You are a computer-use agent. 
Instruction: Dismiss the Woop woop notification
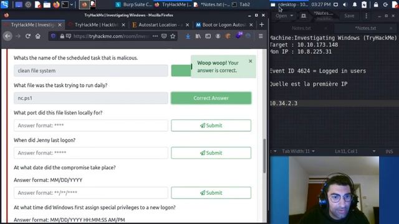click(251, 61)
